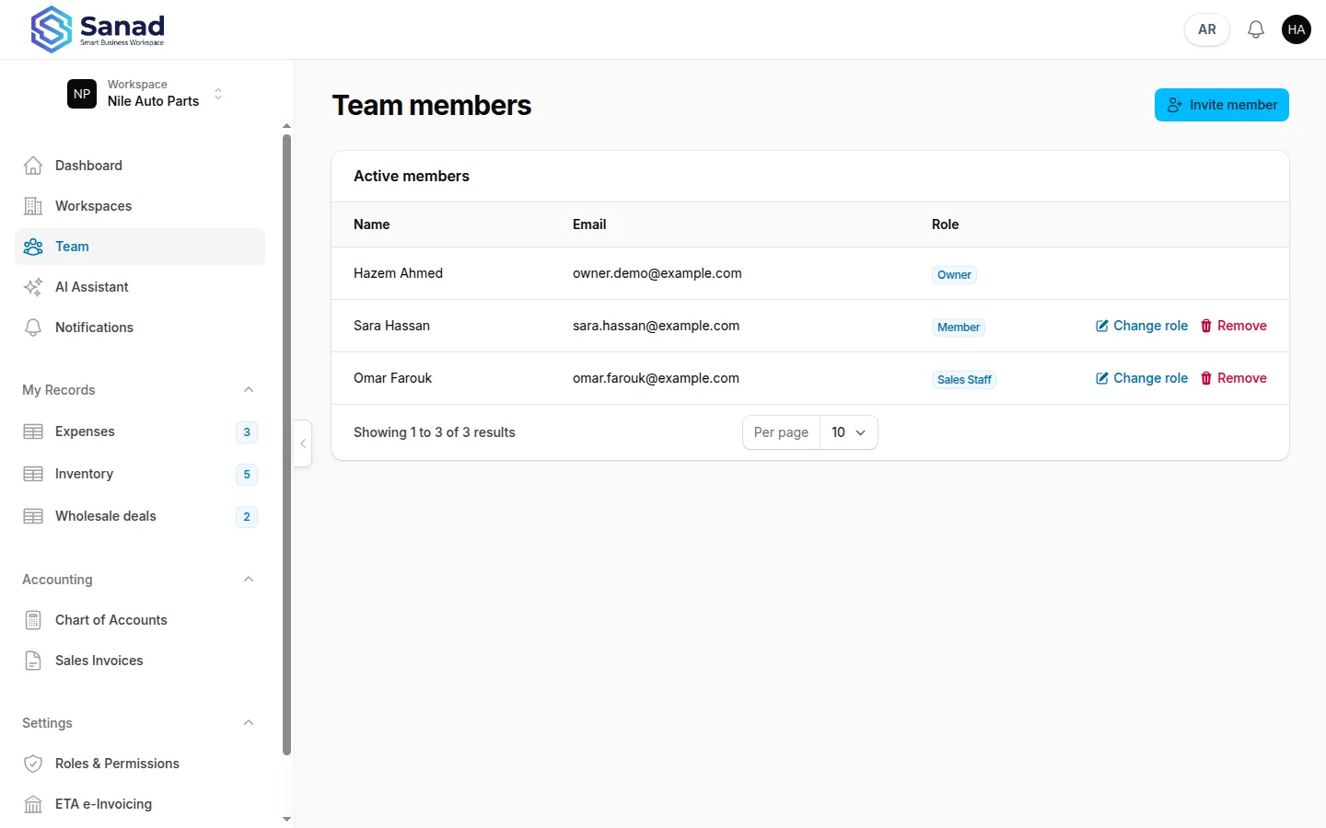
Task: Collapse the My Records section
Action: [x=249, y=390]
